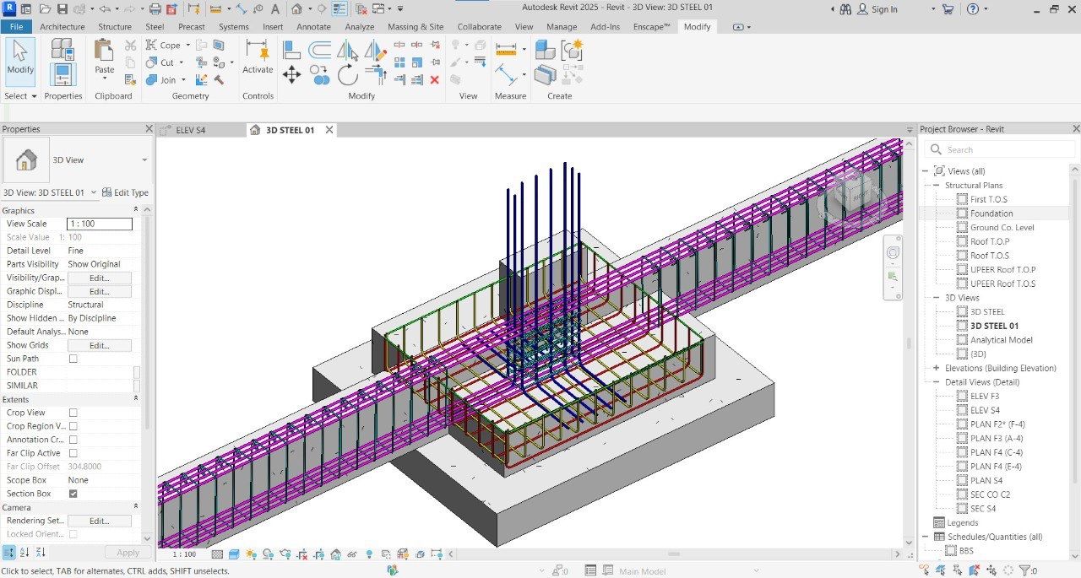Image resolution: width=1081 pixels, height=578 pixels.
Task: Collapse the Structural Plans tree node
Action: tap(937, 186)
